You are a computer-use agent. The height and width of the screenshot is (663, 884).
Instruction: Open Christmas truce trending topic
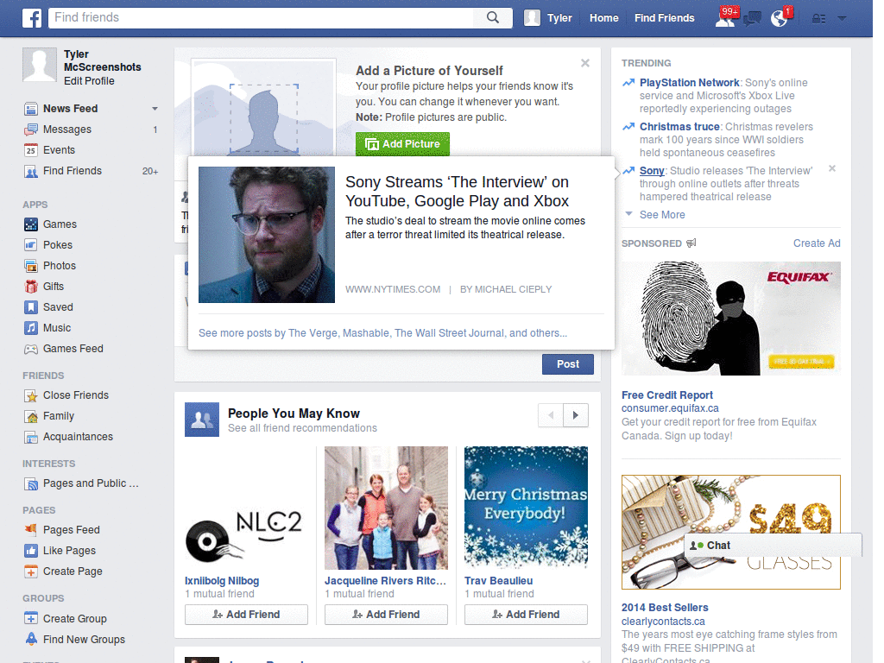679,127
